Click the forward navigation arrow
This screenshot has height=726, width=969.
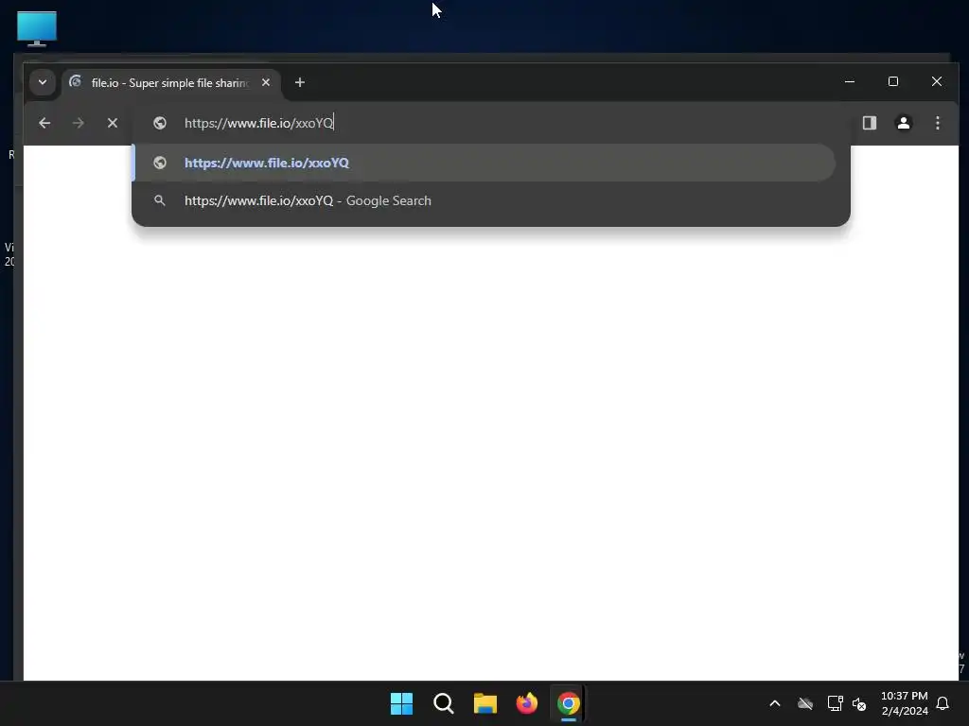pos(78,123)
